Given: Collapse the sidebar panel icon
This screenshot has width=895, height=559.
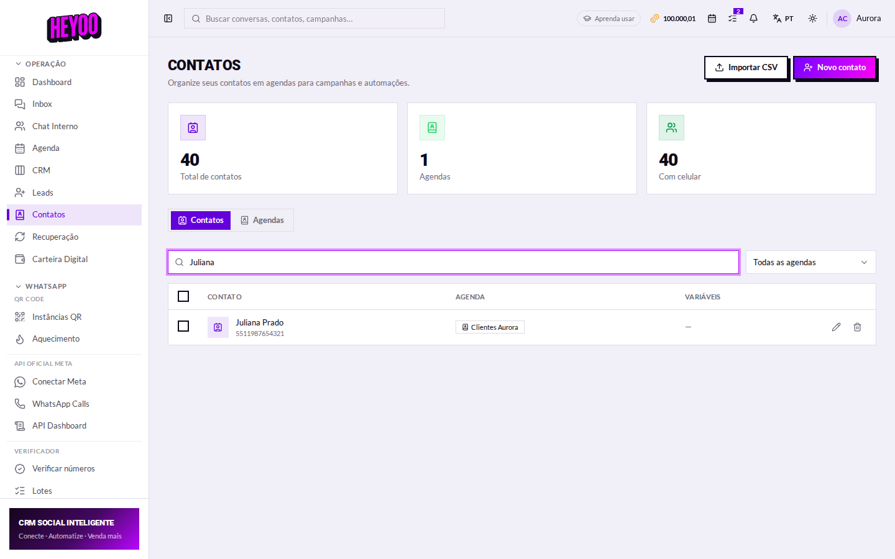Looking at the screenshot, I should (168, 19).
